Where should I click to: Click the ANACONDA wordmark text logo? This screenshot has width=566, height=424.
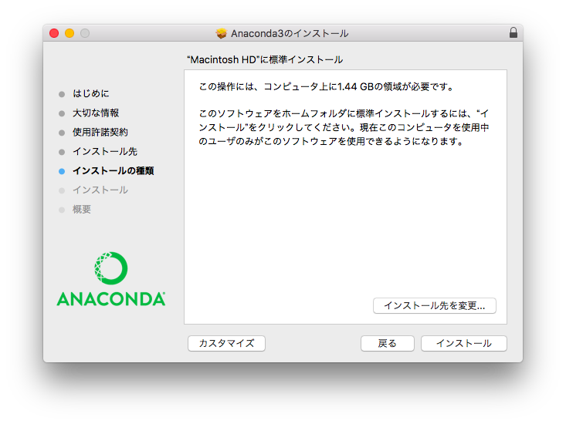(x=111, y=299)
